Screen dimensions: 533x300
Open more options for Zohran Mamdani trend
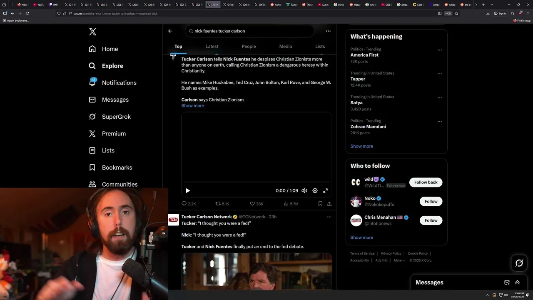click(x=439, y=122)
